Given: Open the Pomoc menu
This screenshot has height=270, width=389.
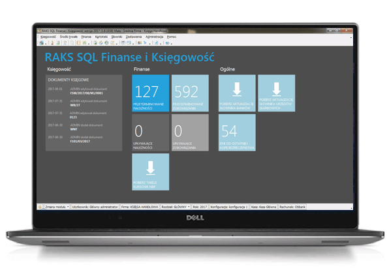Looking at the screenshot, I should tap(172, 37).
